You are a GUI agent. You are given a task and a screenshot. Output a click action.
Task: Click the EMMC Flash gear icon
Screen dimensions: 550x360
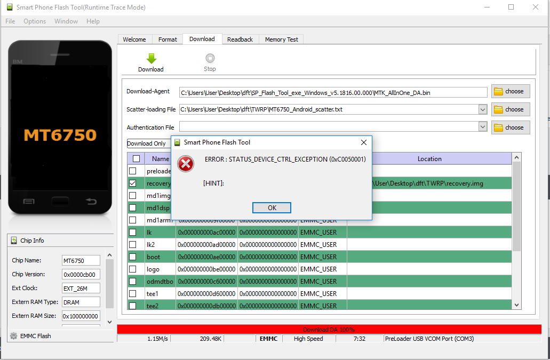(x=13, y=336)
